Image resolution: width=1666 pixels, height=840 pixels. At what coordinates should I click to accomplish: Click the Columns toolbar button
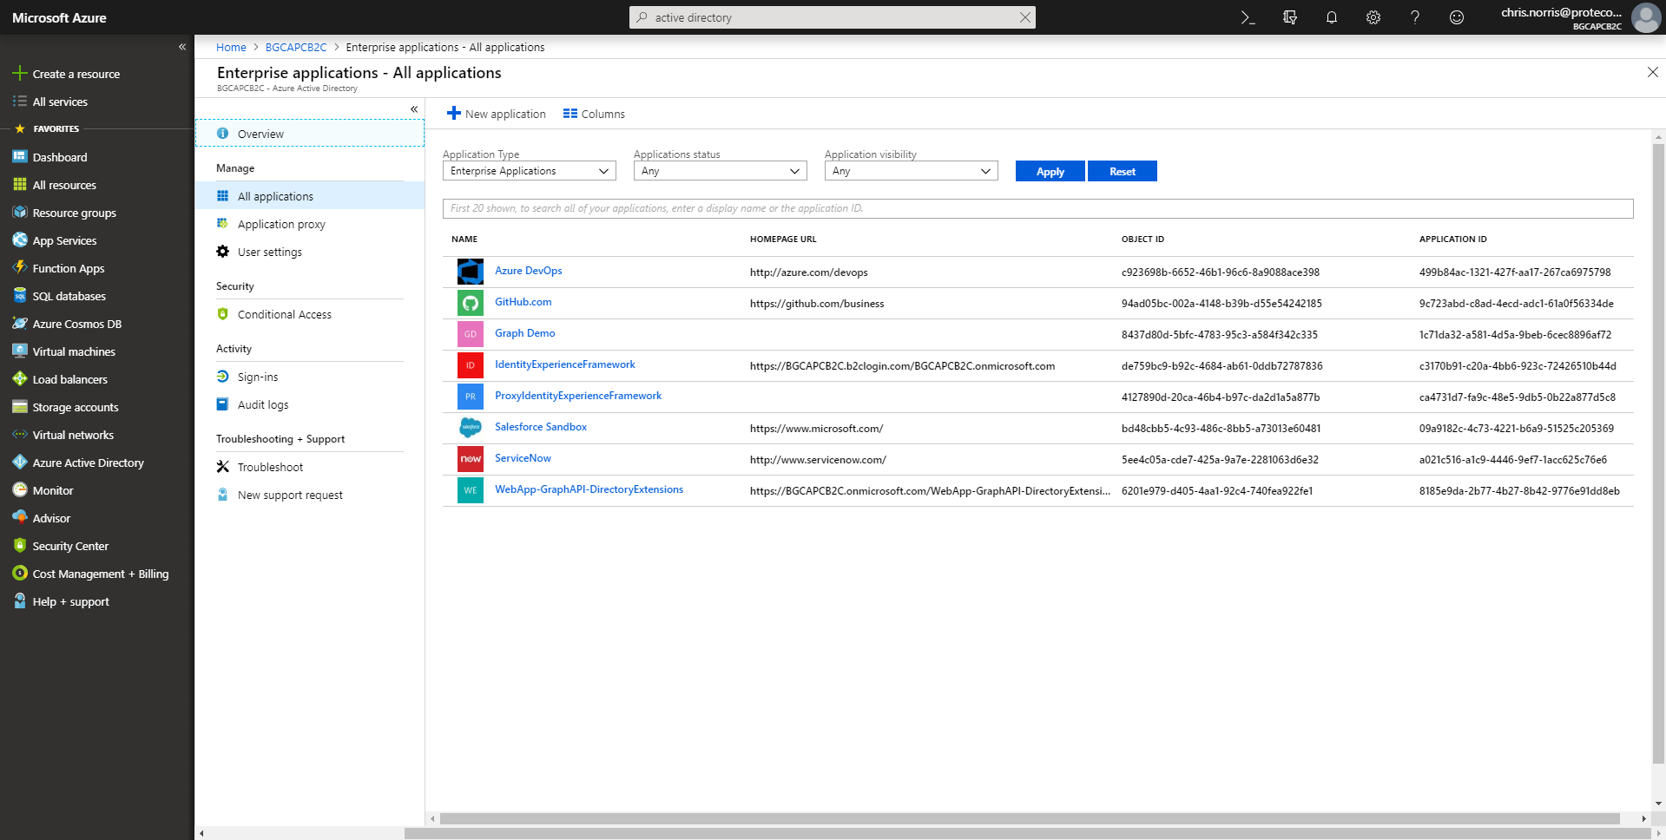point(594,114)
